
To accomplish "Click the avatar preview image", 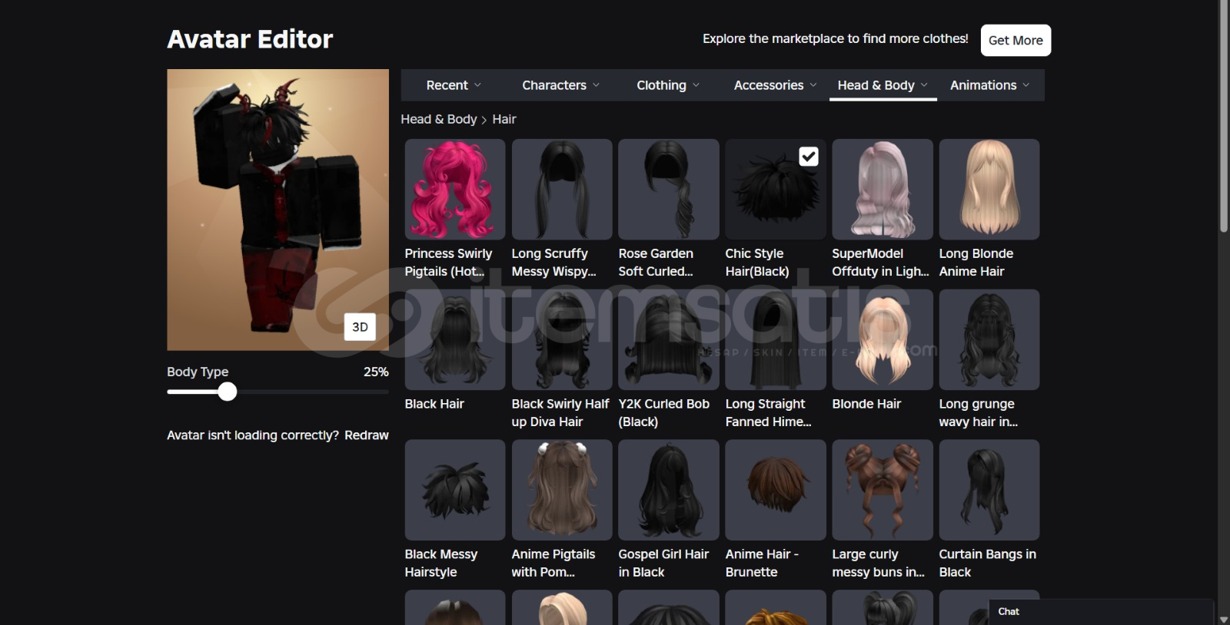I will (278, 210).
